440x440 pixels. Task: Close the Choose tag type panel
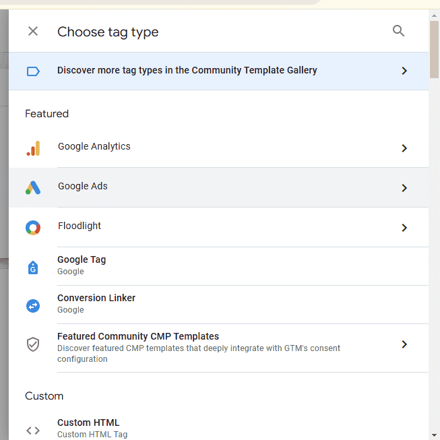tap(33, 31)
